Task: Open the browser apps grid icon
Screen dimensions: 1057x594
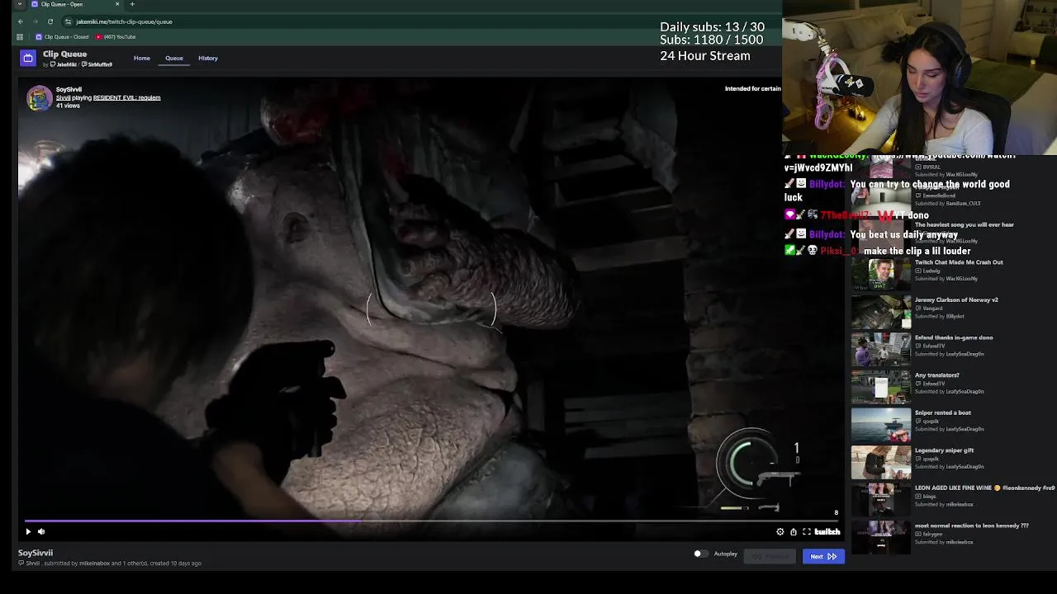Action: coord(20,36)
